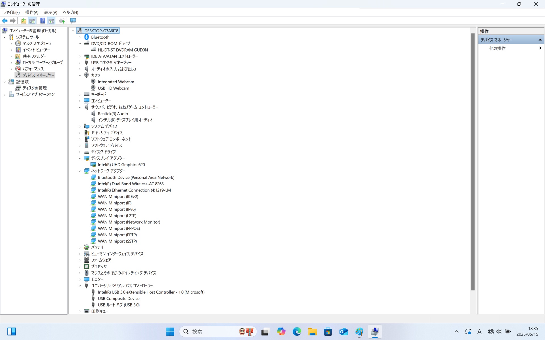Image resolution: width=545 pixels, height=340 pixels.
Task: Click the Back arrow toolbar icon
Action: 5,21
